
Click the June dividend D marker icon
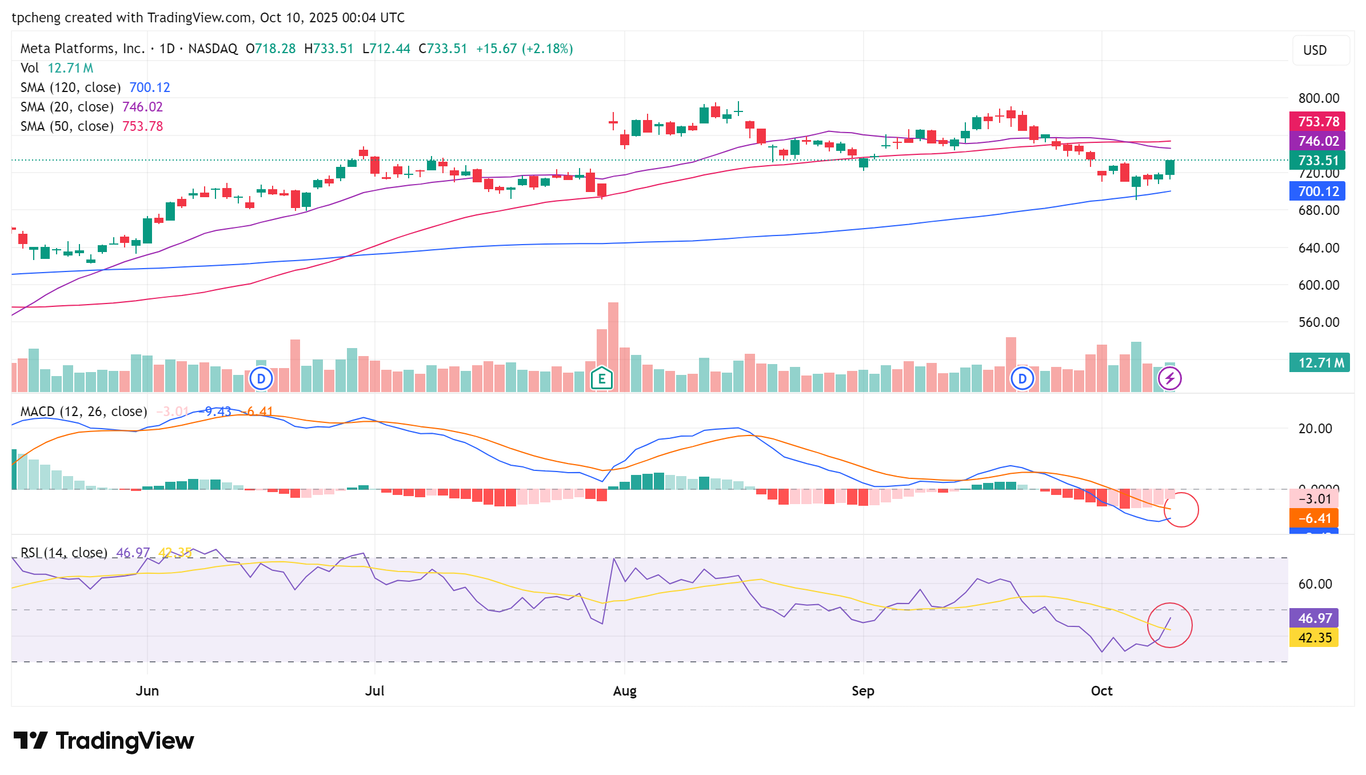[261, 378]
